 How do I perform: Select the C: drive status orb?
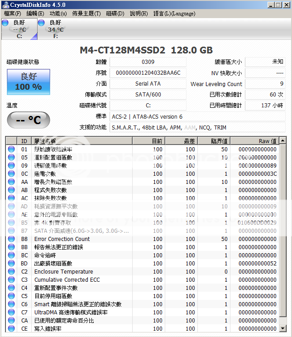pyautogui.click(x=5, y=23)
